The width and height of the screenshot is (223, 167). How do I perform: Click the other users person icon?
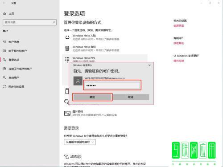click(x=4, y=77)
